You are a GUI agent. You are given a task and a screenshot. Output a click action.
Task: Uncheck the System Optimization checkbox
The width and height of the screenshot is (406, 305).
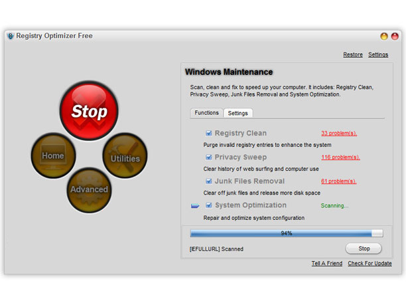pos(209,205)
